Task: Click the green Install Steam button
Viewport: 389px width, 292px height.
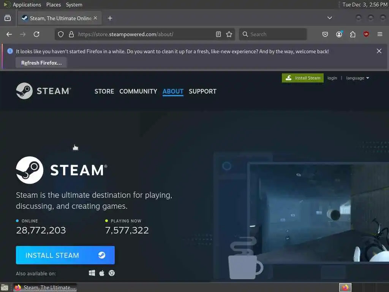Action: (x=303, y=78)
